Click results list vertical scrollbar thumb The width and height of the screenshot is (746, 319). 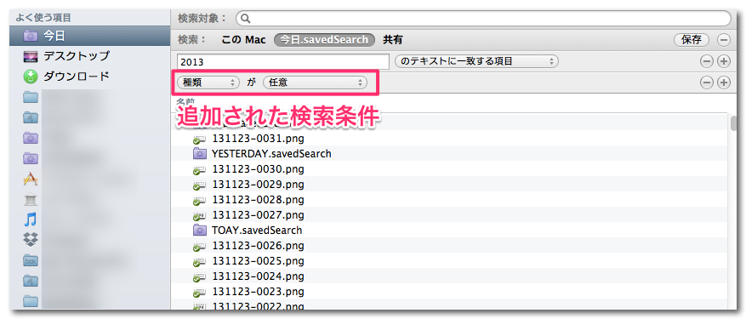click(x=734, y=123)
